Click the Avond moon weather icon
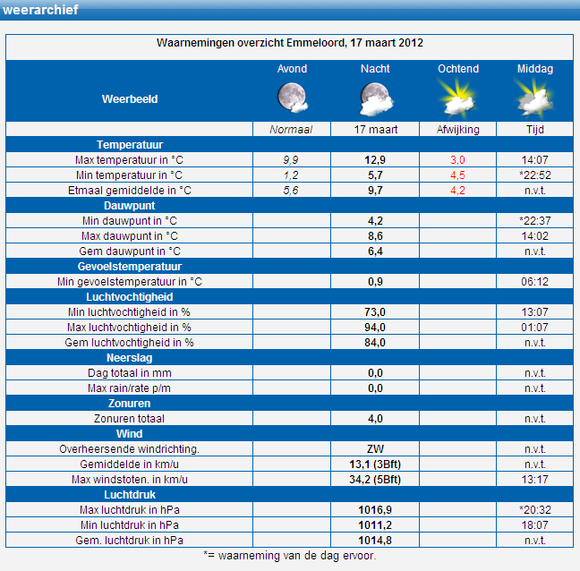The image size is (580, 571). pos(293,98)
